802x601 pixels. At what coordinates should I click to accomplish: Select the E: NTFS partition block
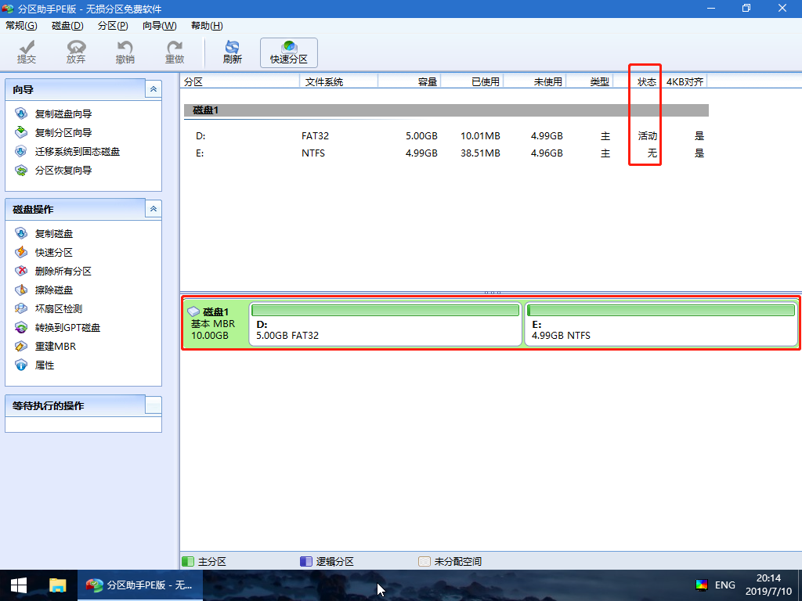pos(662,323)
